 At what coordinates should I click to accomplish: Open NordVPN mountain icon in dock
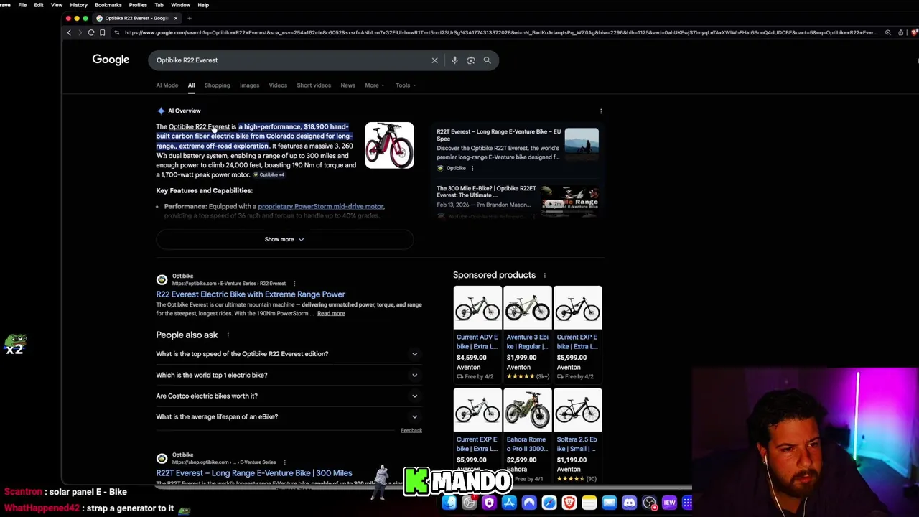click(529, 503)
